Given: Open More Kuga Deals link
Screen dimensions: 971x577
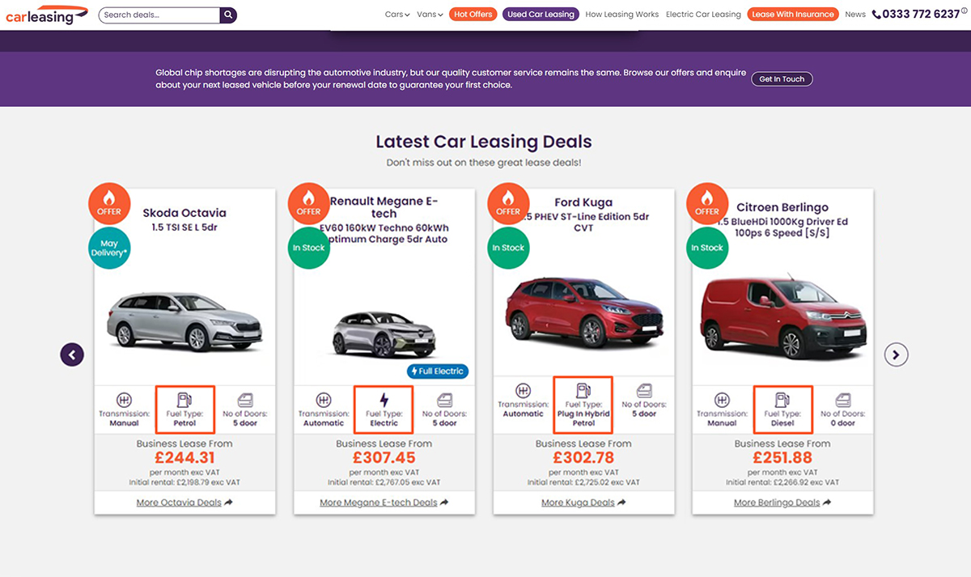Looking at the screenshot, I should [583, 503].
